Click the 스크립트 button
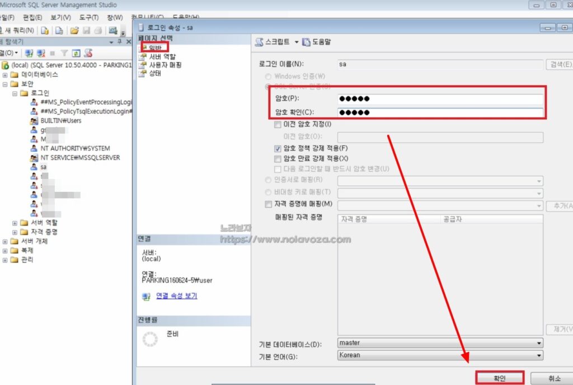 point(273,42)
